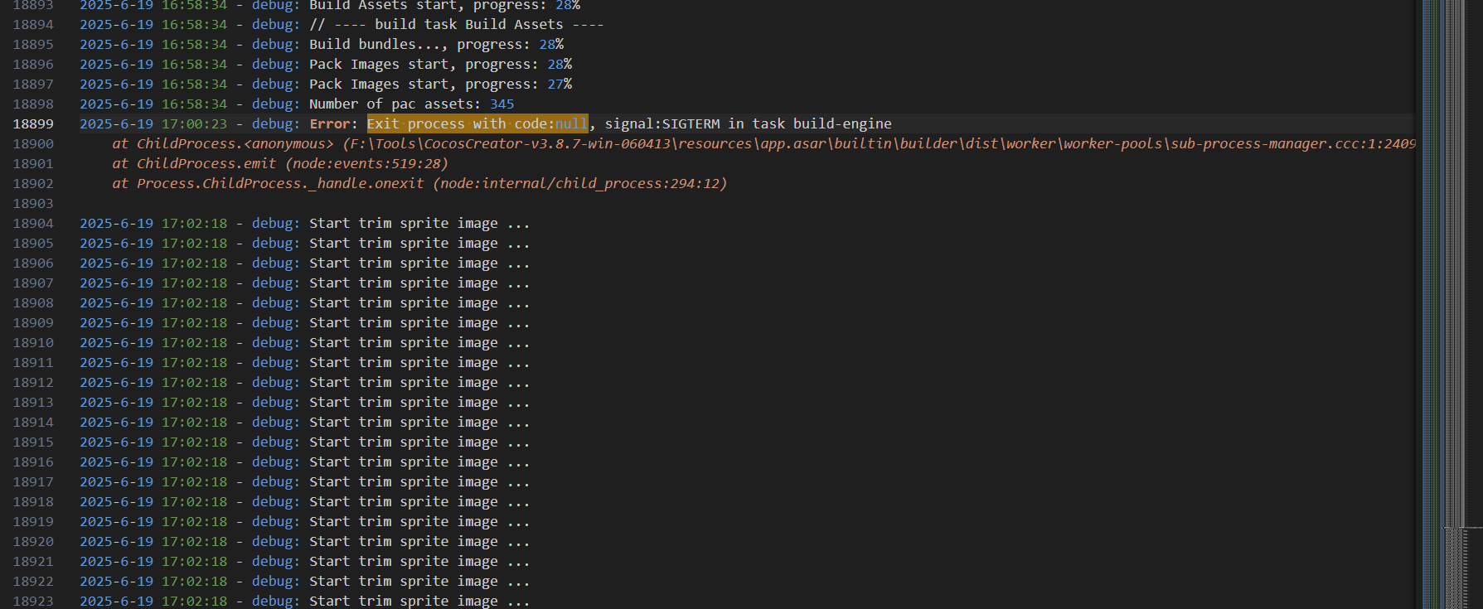Click the 17:00:23 timestamp on error line
Screen dimensions: 1483x609
click(194, 124)
